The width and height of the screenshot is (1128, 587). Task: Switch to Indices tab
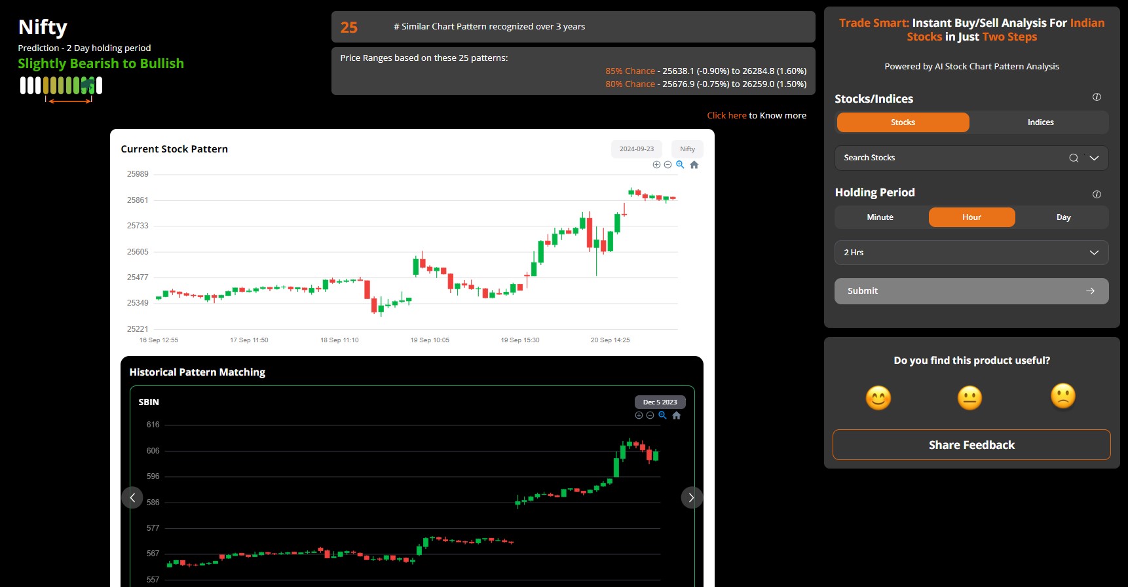click(x=1040, y=122)
